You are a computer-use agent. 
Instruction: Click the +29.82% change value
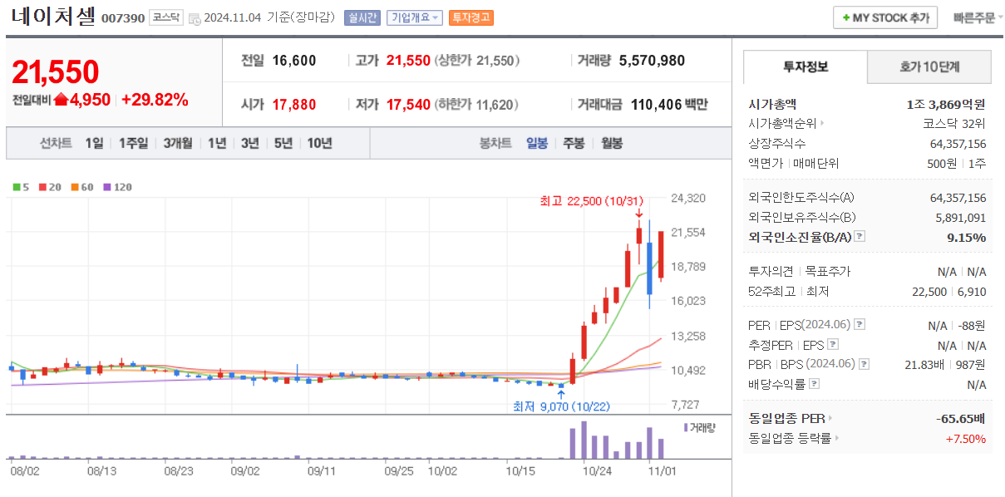coord(155,100)
